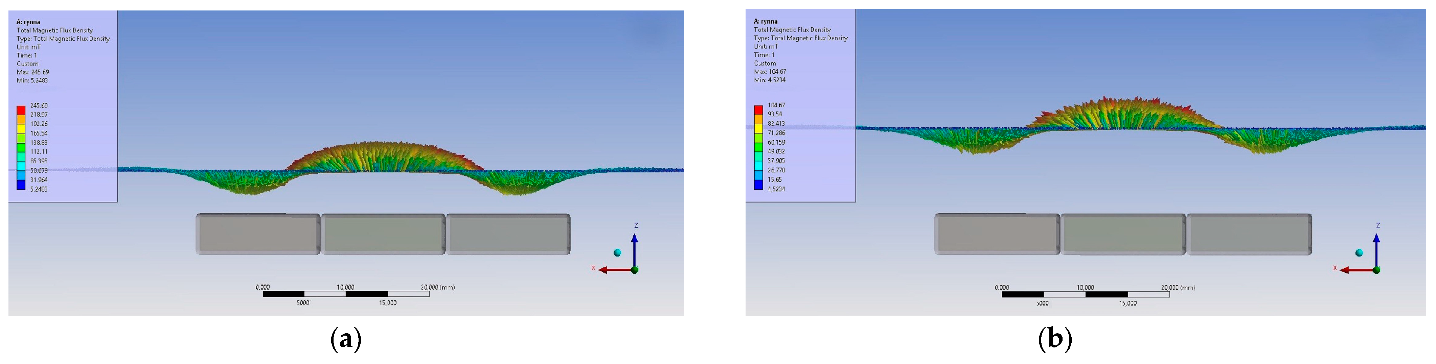Click the red X axis arrow in panel (b)
The height and width of the screenshot is (364, 1436).
(x=1356, y=270)
